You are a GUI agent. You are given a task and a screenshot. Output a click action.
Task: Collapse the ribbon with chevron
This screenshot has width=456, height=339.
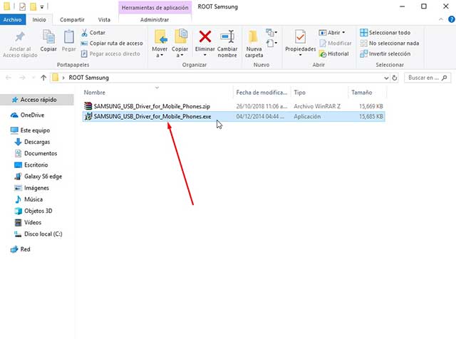[441, 19]
